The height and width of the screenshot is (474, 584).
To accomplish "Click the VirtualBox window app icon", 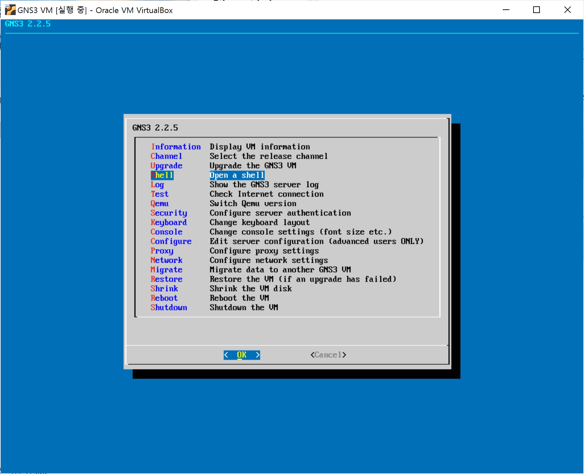I will click(10, 10).
